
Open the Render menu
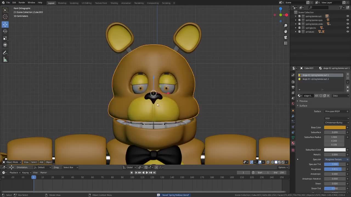click(x=22, y=3)
